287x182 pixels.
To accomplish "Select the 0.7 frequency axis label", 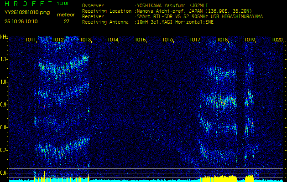I will (4, 150).
